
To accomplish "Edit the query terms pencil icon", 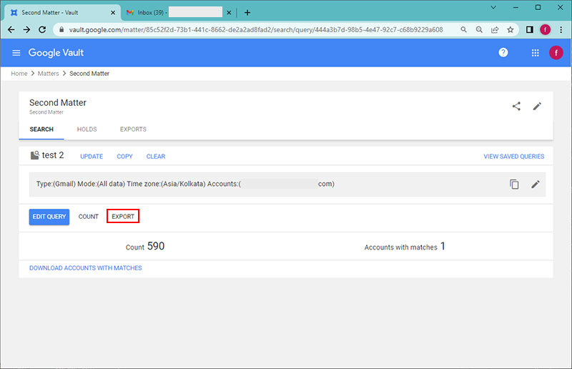I will [x=535, y=184].
